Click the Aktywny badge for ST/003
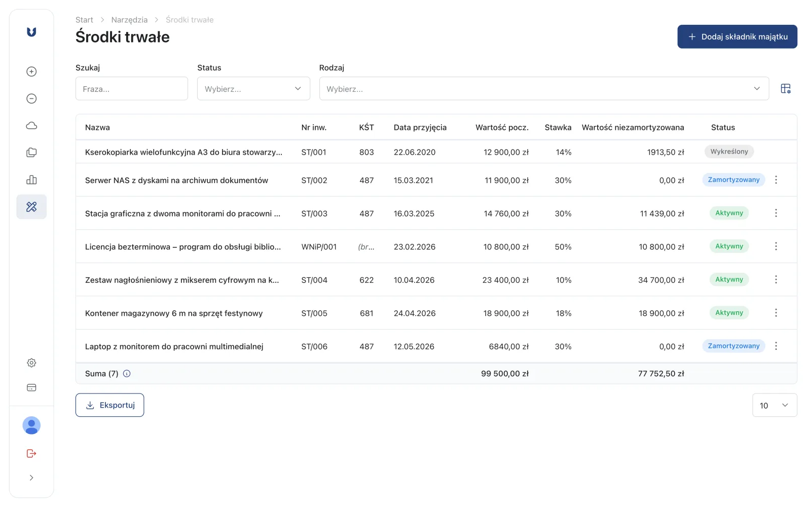This screenshot has width=811, height=507. pos(729,213)
